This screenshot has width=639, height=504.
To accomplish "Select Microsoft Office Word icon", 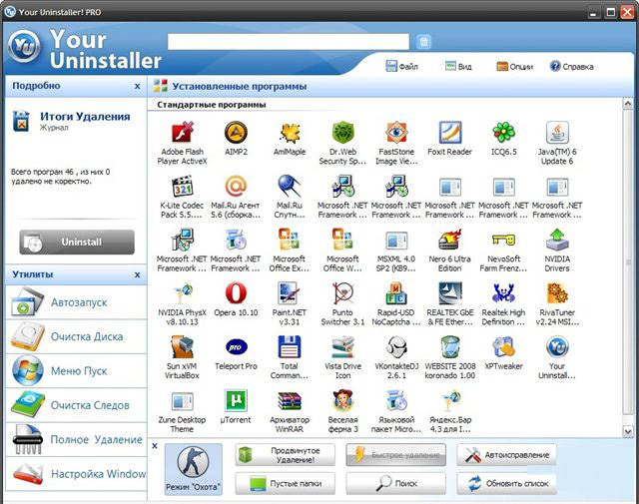I will coord(342,240).
